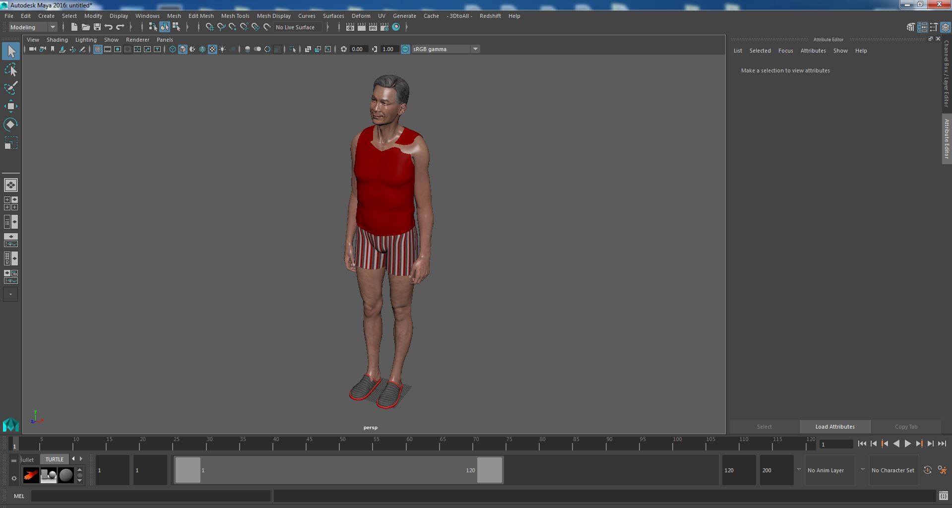Activate the Move tool
The width and height of the screenshot is (952, 508).
[11, 106]
